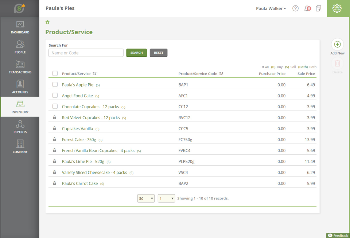Open Settings via the gear icon

pyautogui.click(x=337, y=8)
